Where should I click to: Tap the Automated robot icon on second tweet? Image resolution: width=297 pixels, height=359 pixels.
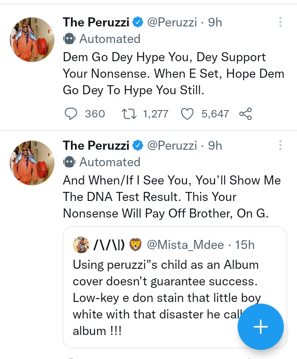click(x=69, y=162)
